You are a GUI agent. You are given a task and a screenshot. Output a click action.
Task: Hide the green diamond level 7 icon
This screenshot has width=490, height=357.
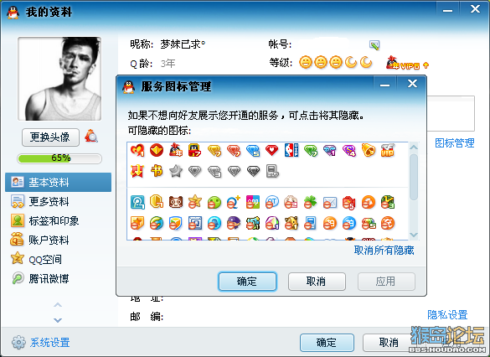pos(311,150)
